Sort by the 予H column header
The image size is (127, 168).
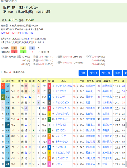tap(13, 81)
